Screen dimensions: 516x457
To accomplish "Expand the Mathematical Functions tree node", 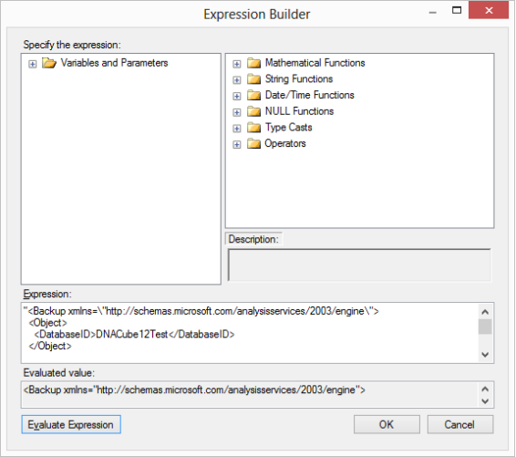I will coord(237,64).
